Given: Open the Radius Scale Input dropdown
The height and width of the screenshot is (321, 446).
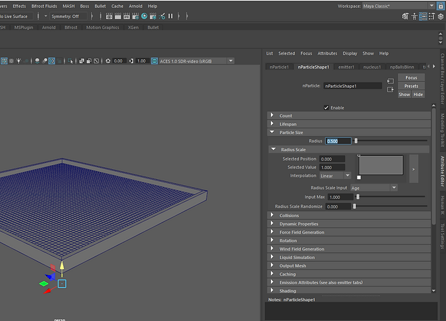Looking at the screenshot, I should (x=373, y=188).
